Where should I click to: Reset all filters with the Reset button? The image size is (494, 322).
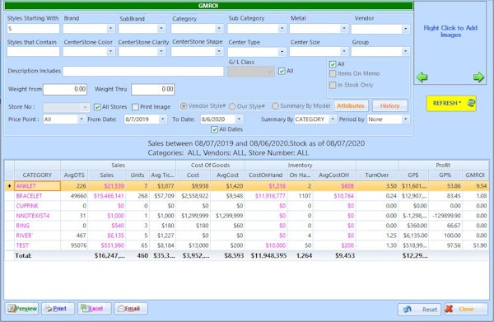pyautogui.click(x=420, y=310)
